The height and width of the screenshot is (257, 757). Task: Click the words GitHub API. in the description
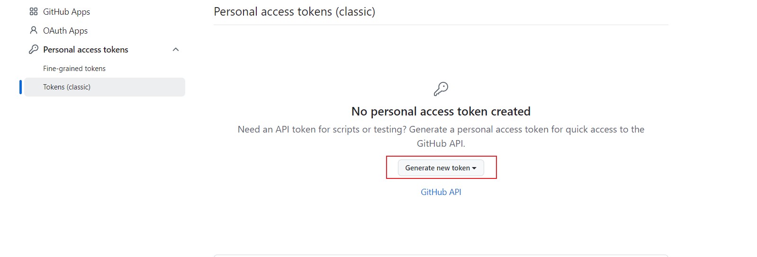coord(441,143)
